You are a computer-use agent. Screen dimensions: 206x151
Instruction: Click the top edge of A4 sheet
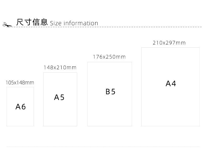[171, 48]
